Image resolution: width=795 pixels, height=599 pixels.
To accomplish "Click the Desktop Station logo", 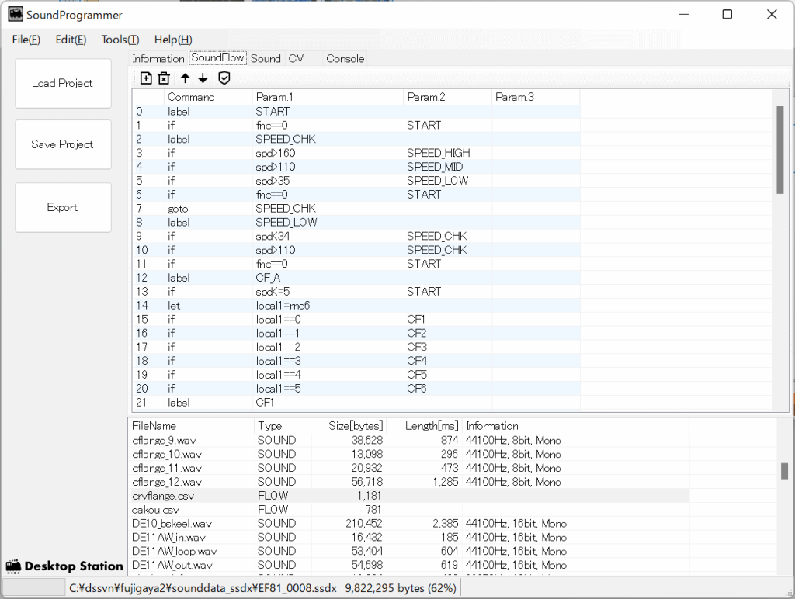I will click(64, 566).
